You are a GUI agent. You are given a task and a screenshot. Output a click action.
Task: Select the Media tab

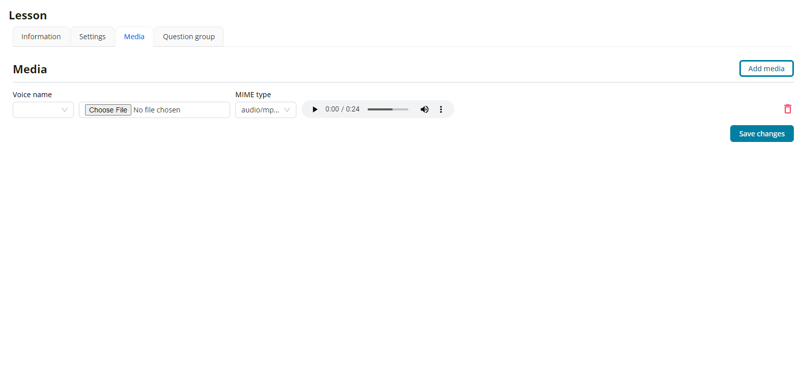pyautogui.click(x=134, y=37)
